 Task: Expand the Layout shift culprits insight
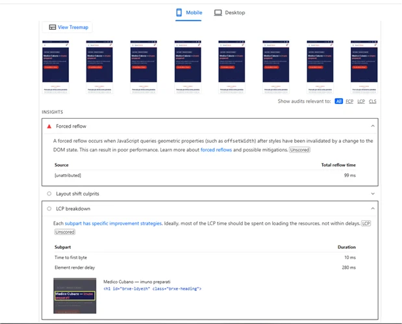click(373, 193)
